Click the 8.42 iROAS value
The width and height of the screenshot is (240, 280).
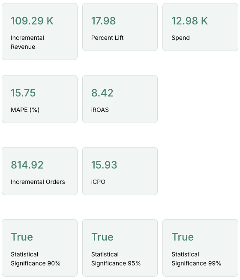102,93
